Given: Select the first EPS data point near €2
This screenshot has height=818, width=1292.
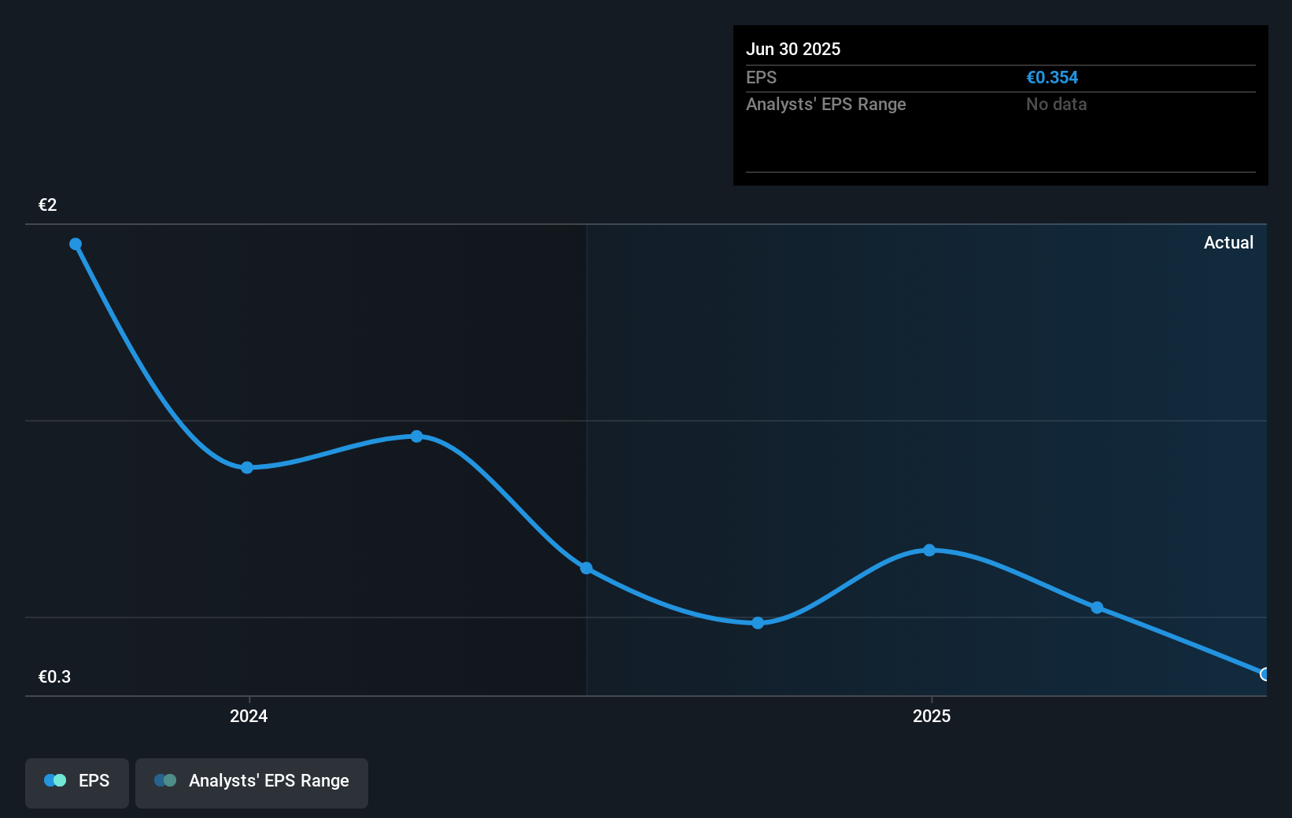Looking at the screenshot, I should (76, 244).
